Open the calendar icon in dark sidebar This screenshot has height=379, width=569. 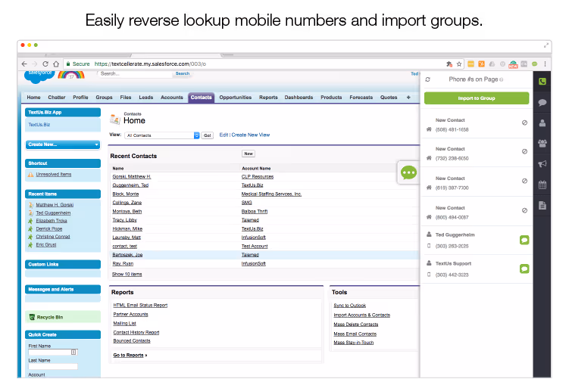click(542, 185)
